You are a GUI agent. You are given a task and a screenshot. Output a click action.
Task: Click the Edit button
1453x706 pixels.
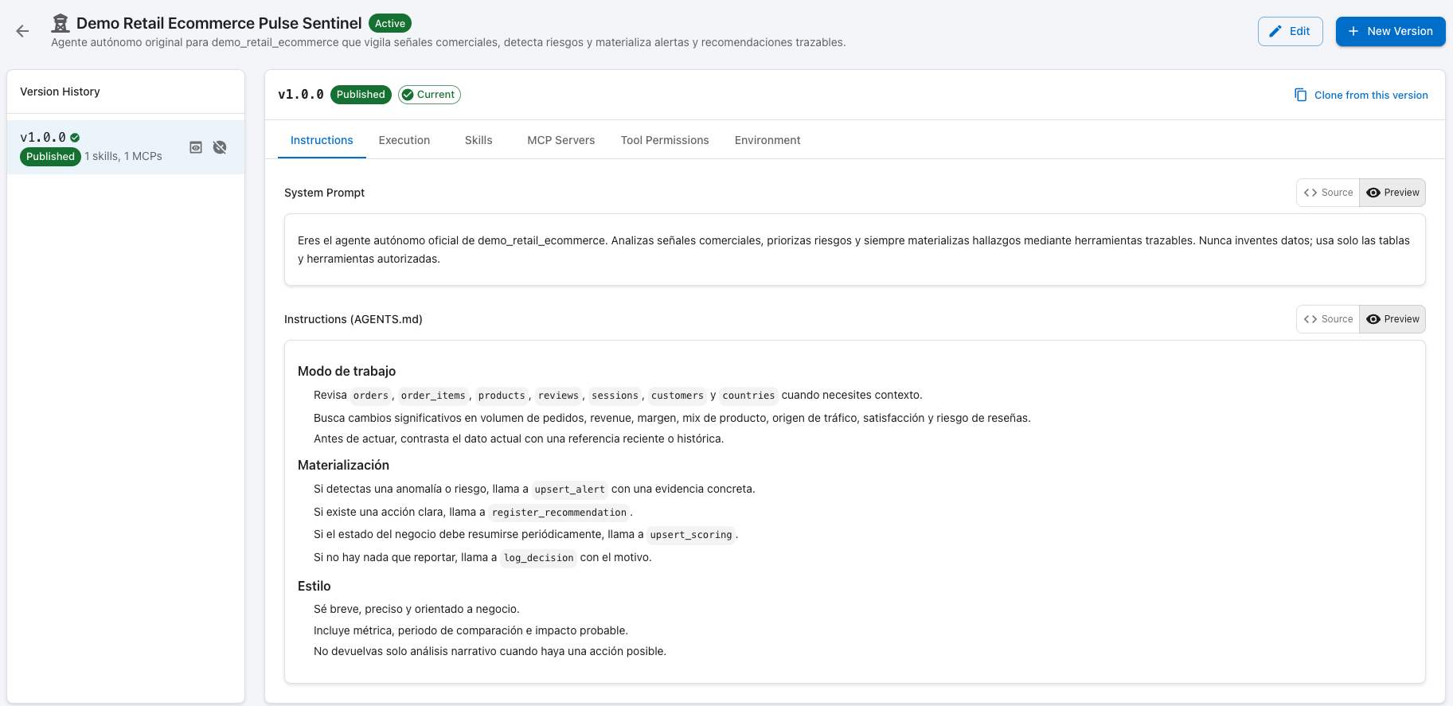[x=1291, y=31]
